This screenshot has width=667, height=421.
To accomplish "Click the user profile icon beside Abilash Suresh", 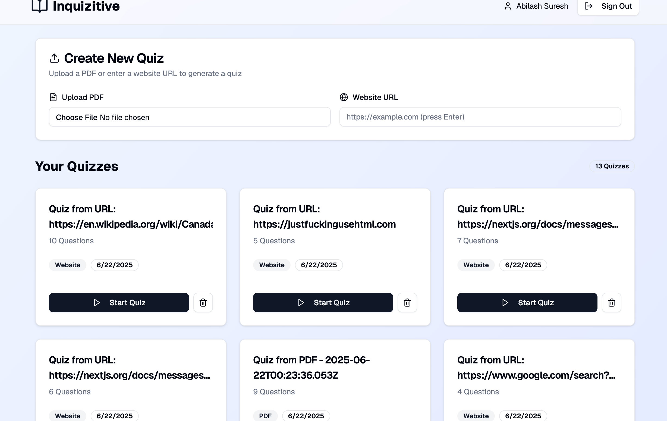I will pos(508,6).
